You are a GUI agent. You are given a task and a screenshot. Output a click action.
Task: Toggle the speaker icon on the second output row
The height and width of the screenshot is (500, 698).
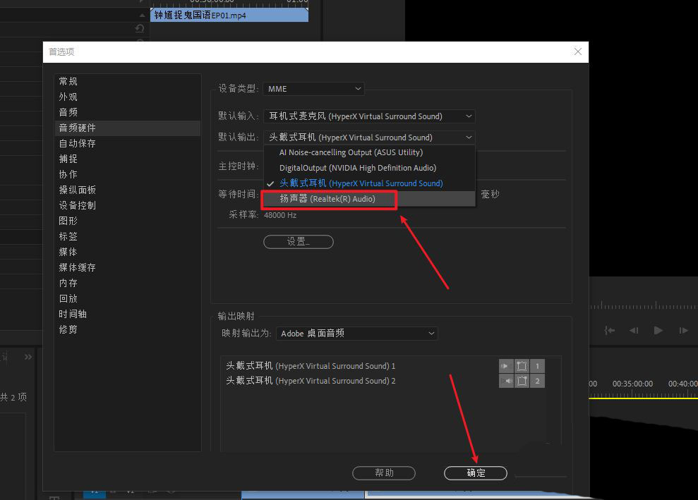[x=505, y=381]
